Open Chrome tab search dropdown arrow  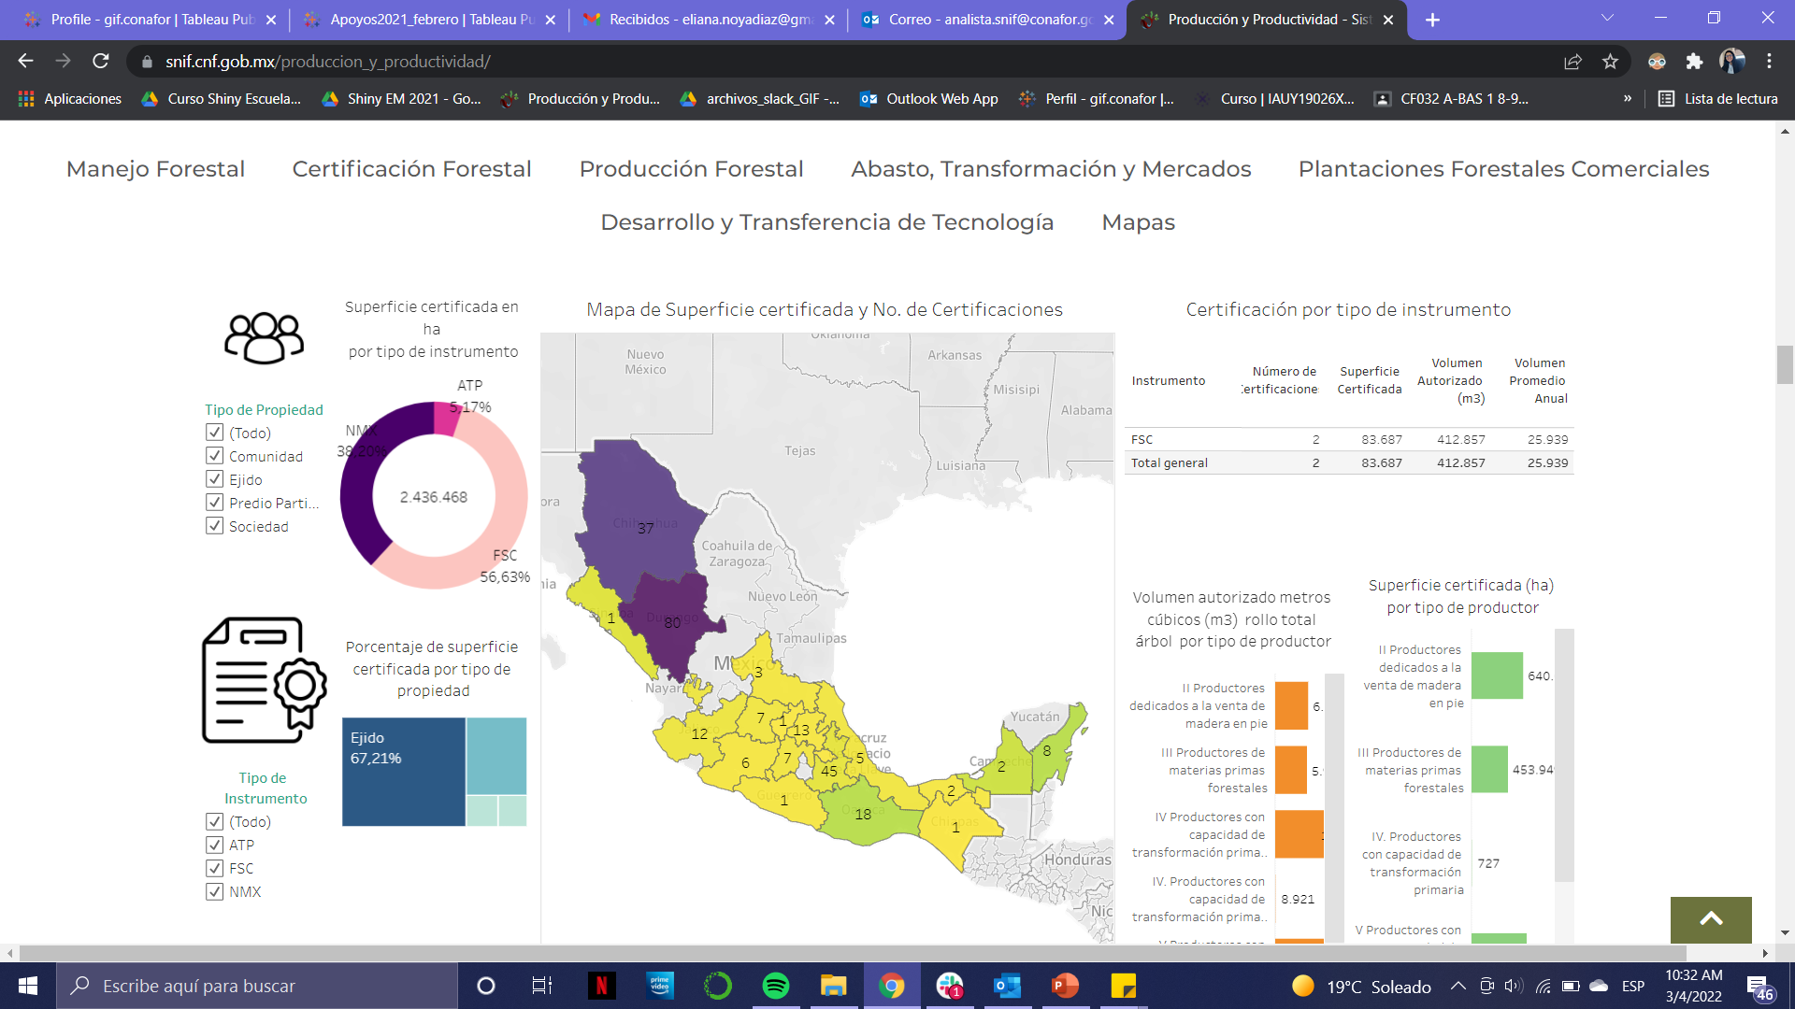click(1607, 19)
